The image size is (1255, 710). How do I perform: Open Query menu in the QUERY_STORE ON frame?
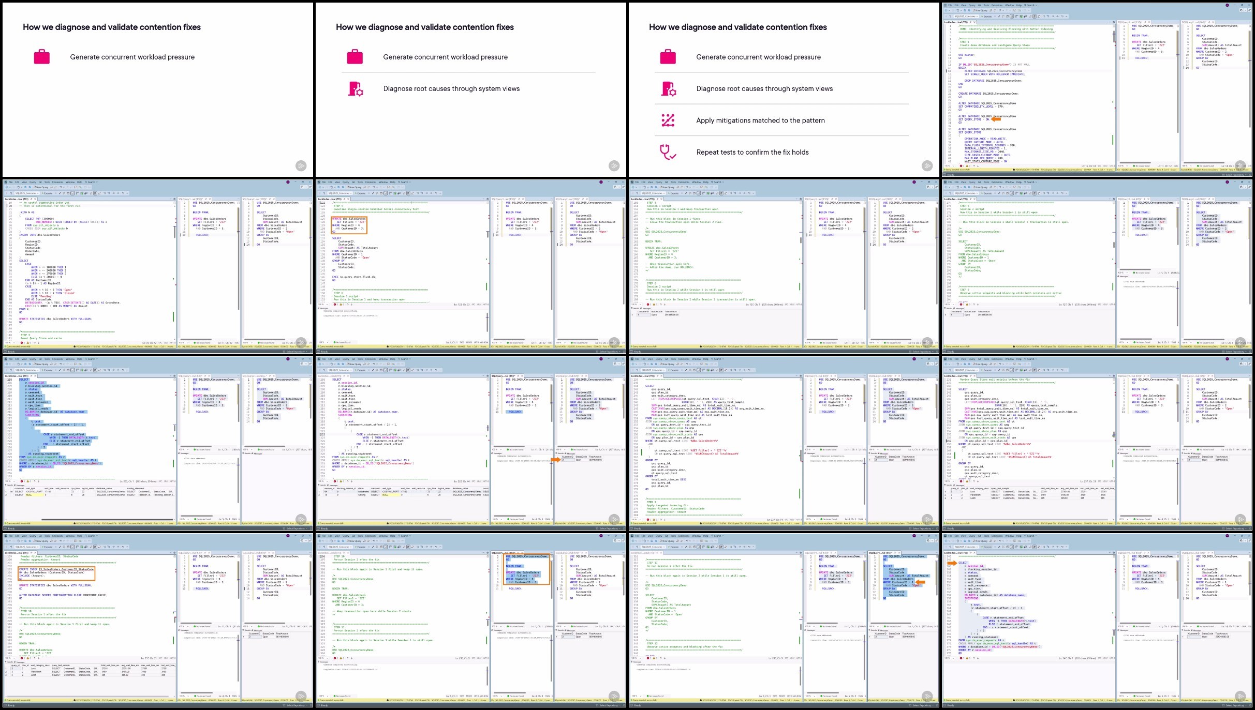point(971,6)
